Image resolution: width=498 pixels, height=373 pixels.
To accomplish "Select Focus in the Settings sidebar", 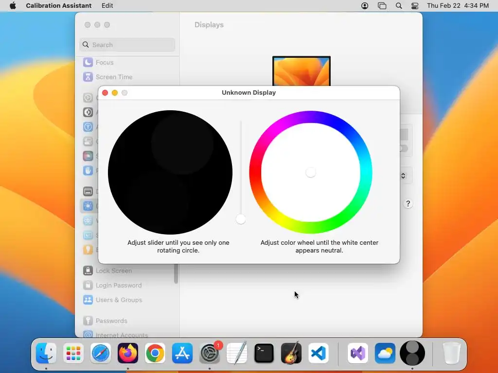I will (x=127, y=62).
